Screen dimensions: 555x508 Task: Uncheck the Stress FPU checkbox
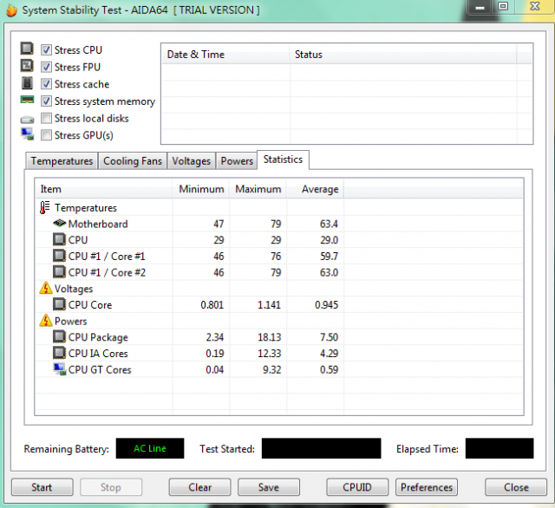[46, 67]
